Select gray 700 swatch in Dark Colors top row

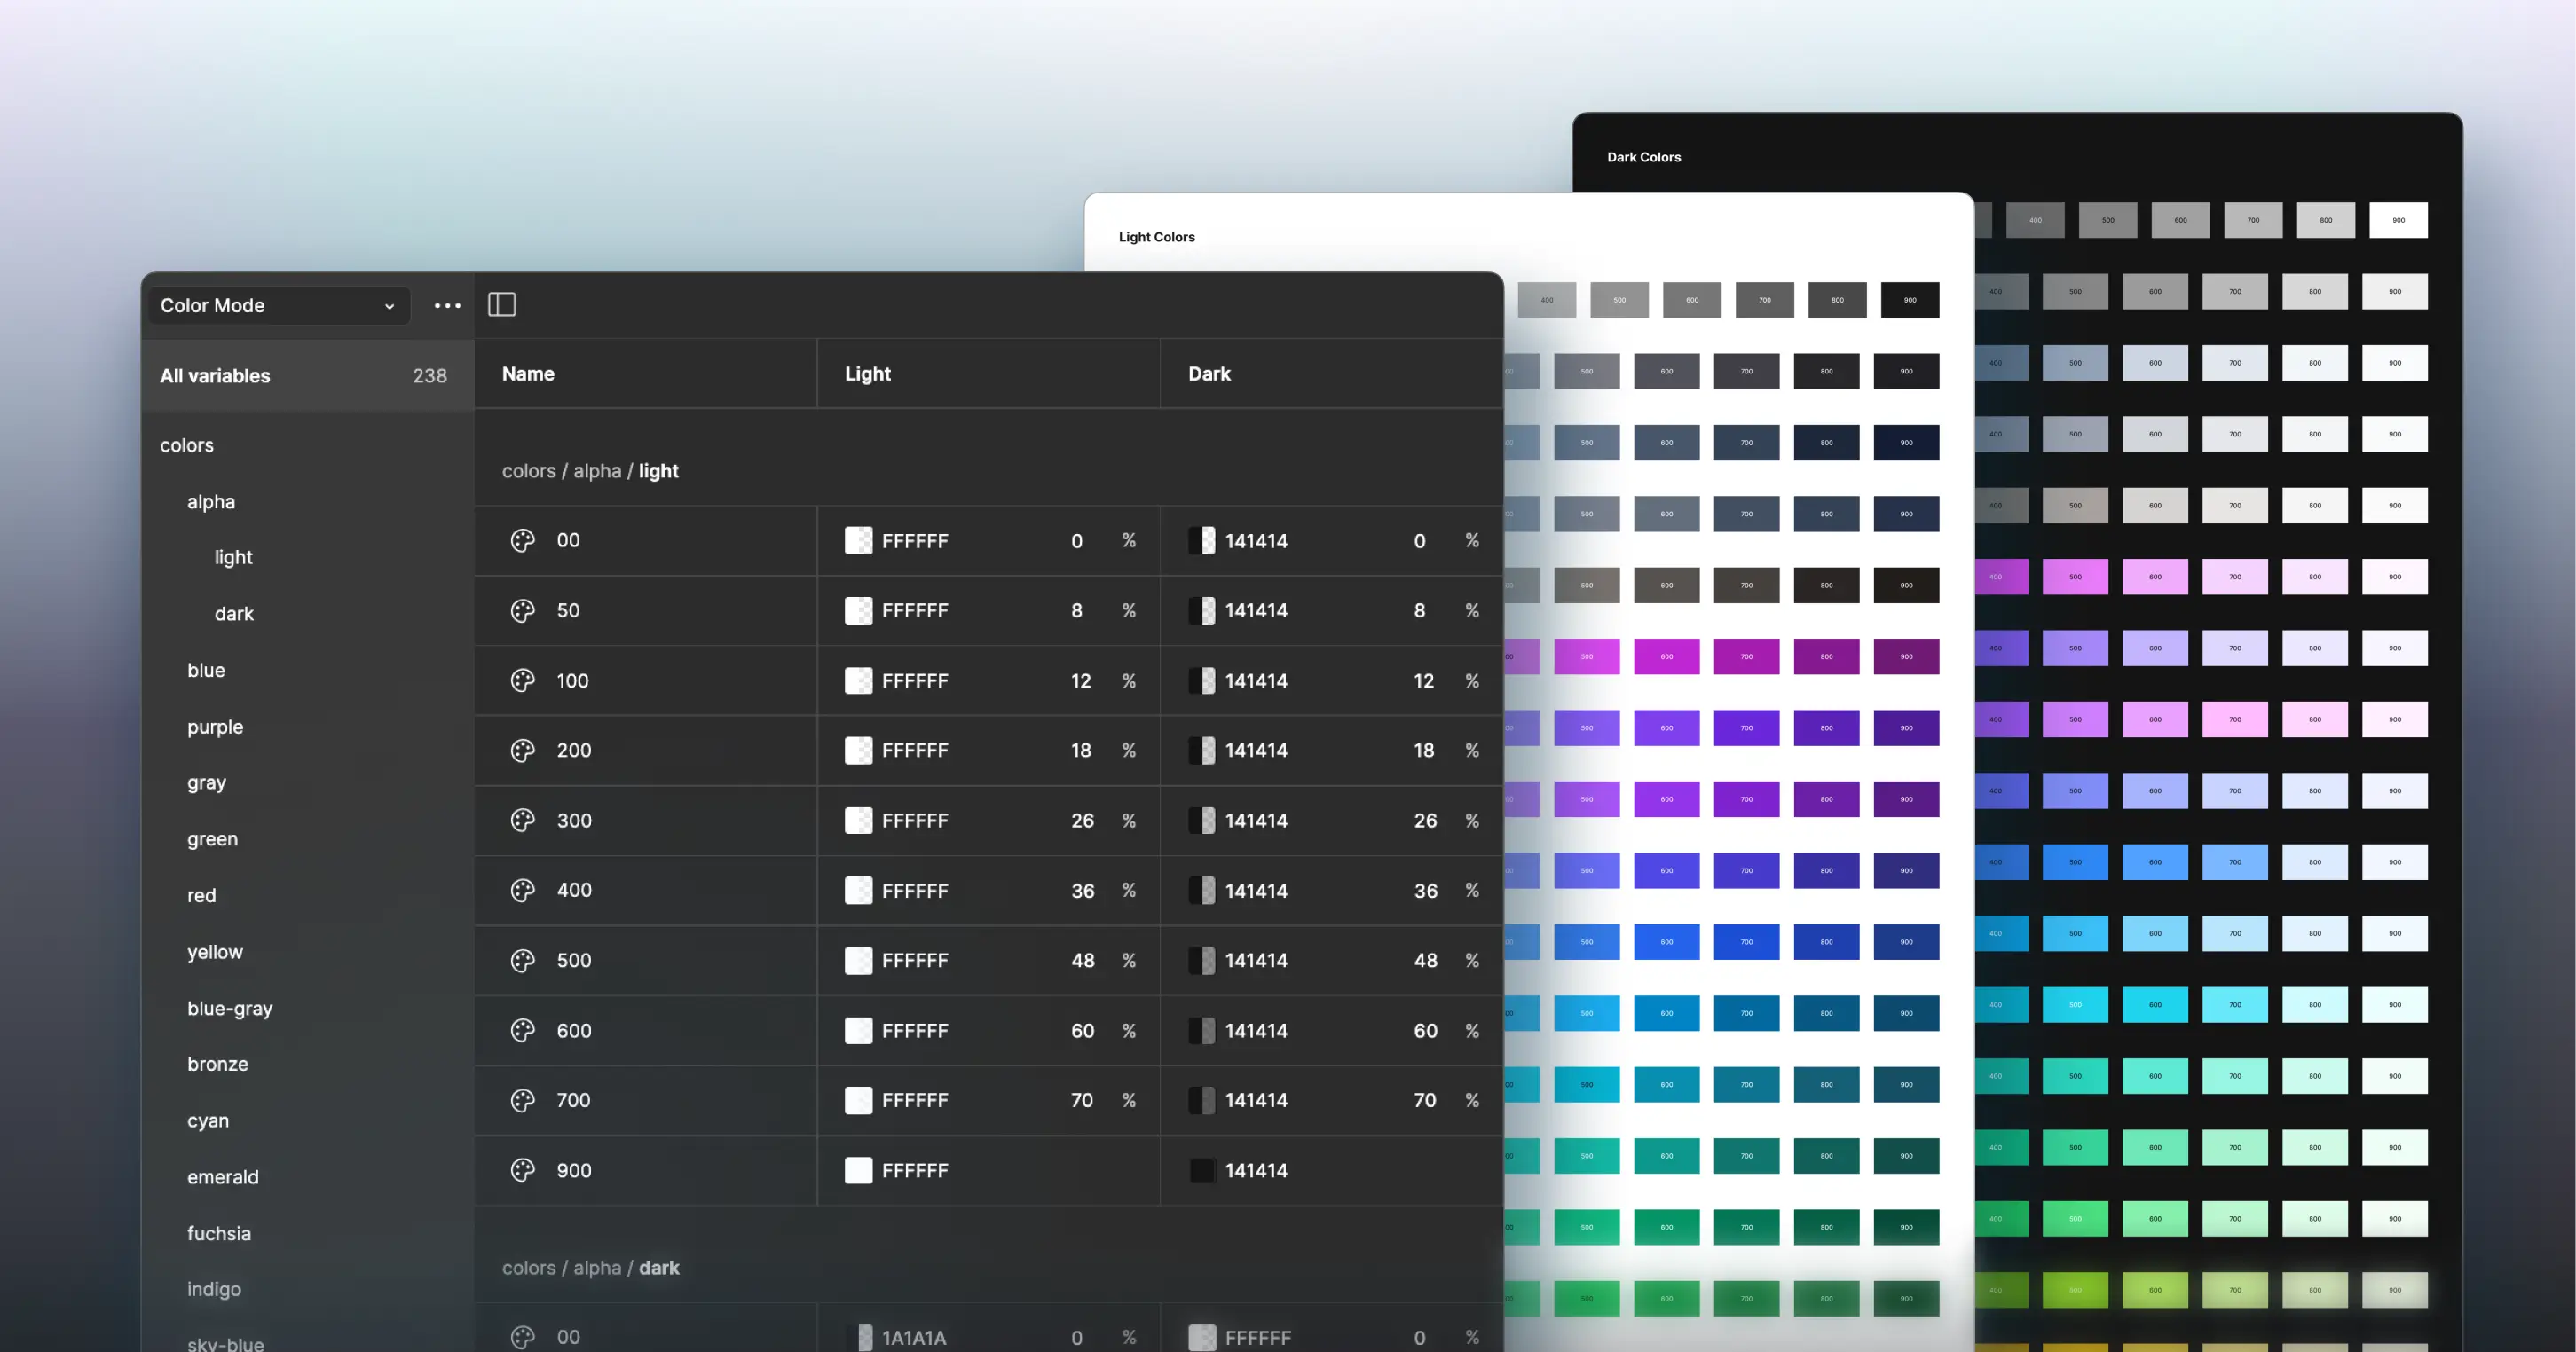click(2253, 220)
